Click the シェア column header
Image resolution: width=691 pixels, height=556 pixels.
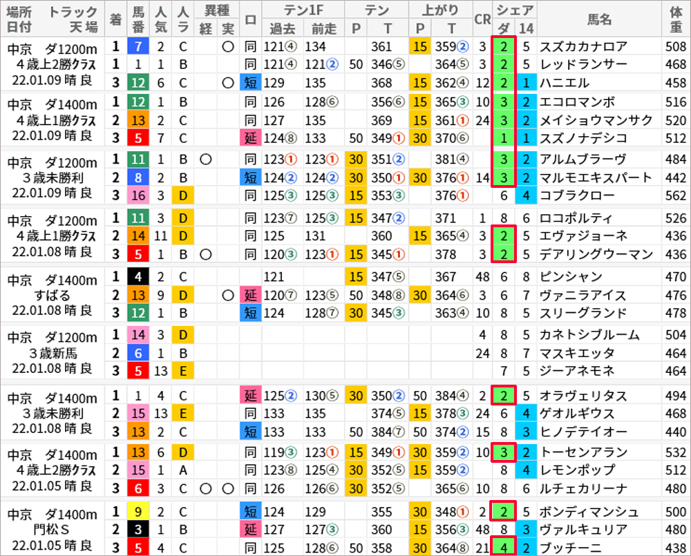(x=515, y=10)
